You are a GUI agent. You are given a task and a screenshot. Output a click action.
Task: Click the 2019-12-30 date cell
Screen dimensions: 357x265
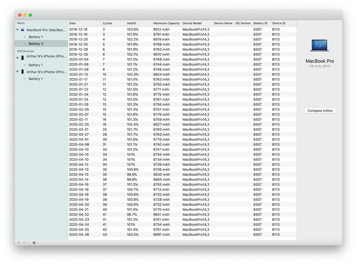coord(78,54)
